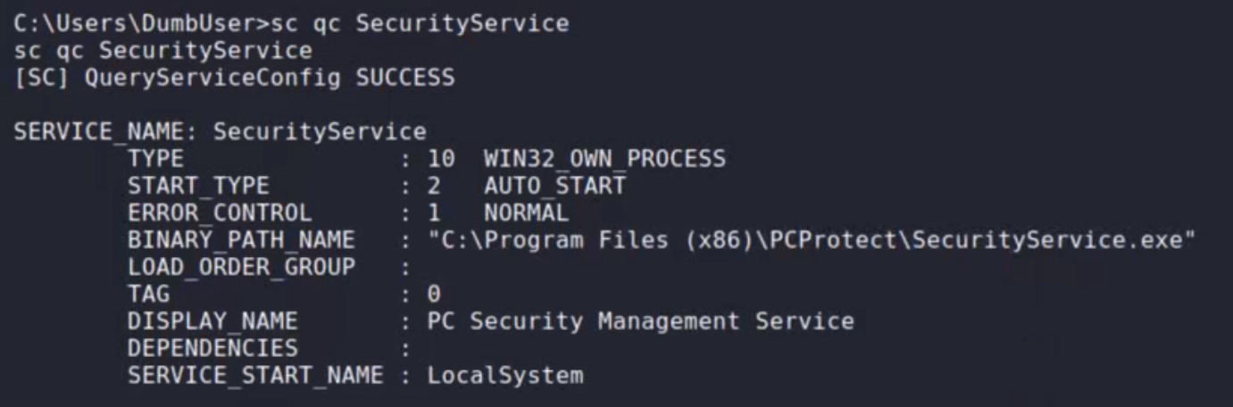Viewport: 1233px width, 407px height.
Task: Click the SecurityService.exe binary path text
Action: pos(811,240)
